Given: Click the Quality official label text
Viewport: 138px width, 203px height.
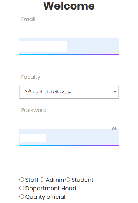Looking at the screenshot, I should (45, 197).
